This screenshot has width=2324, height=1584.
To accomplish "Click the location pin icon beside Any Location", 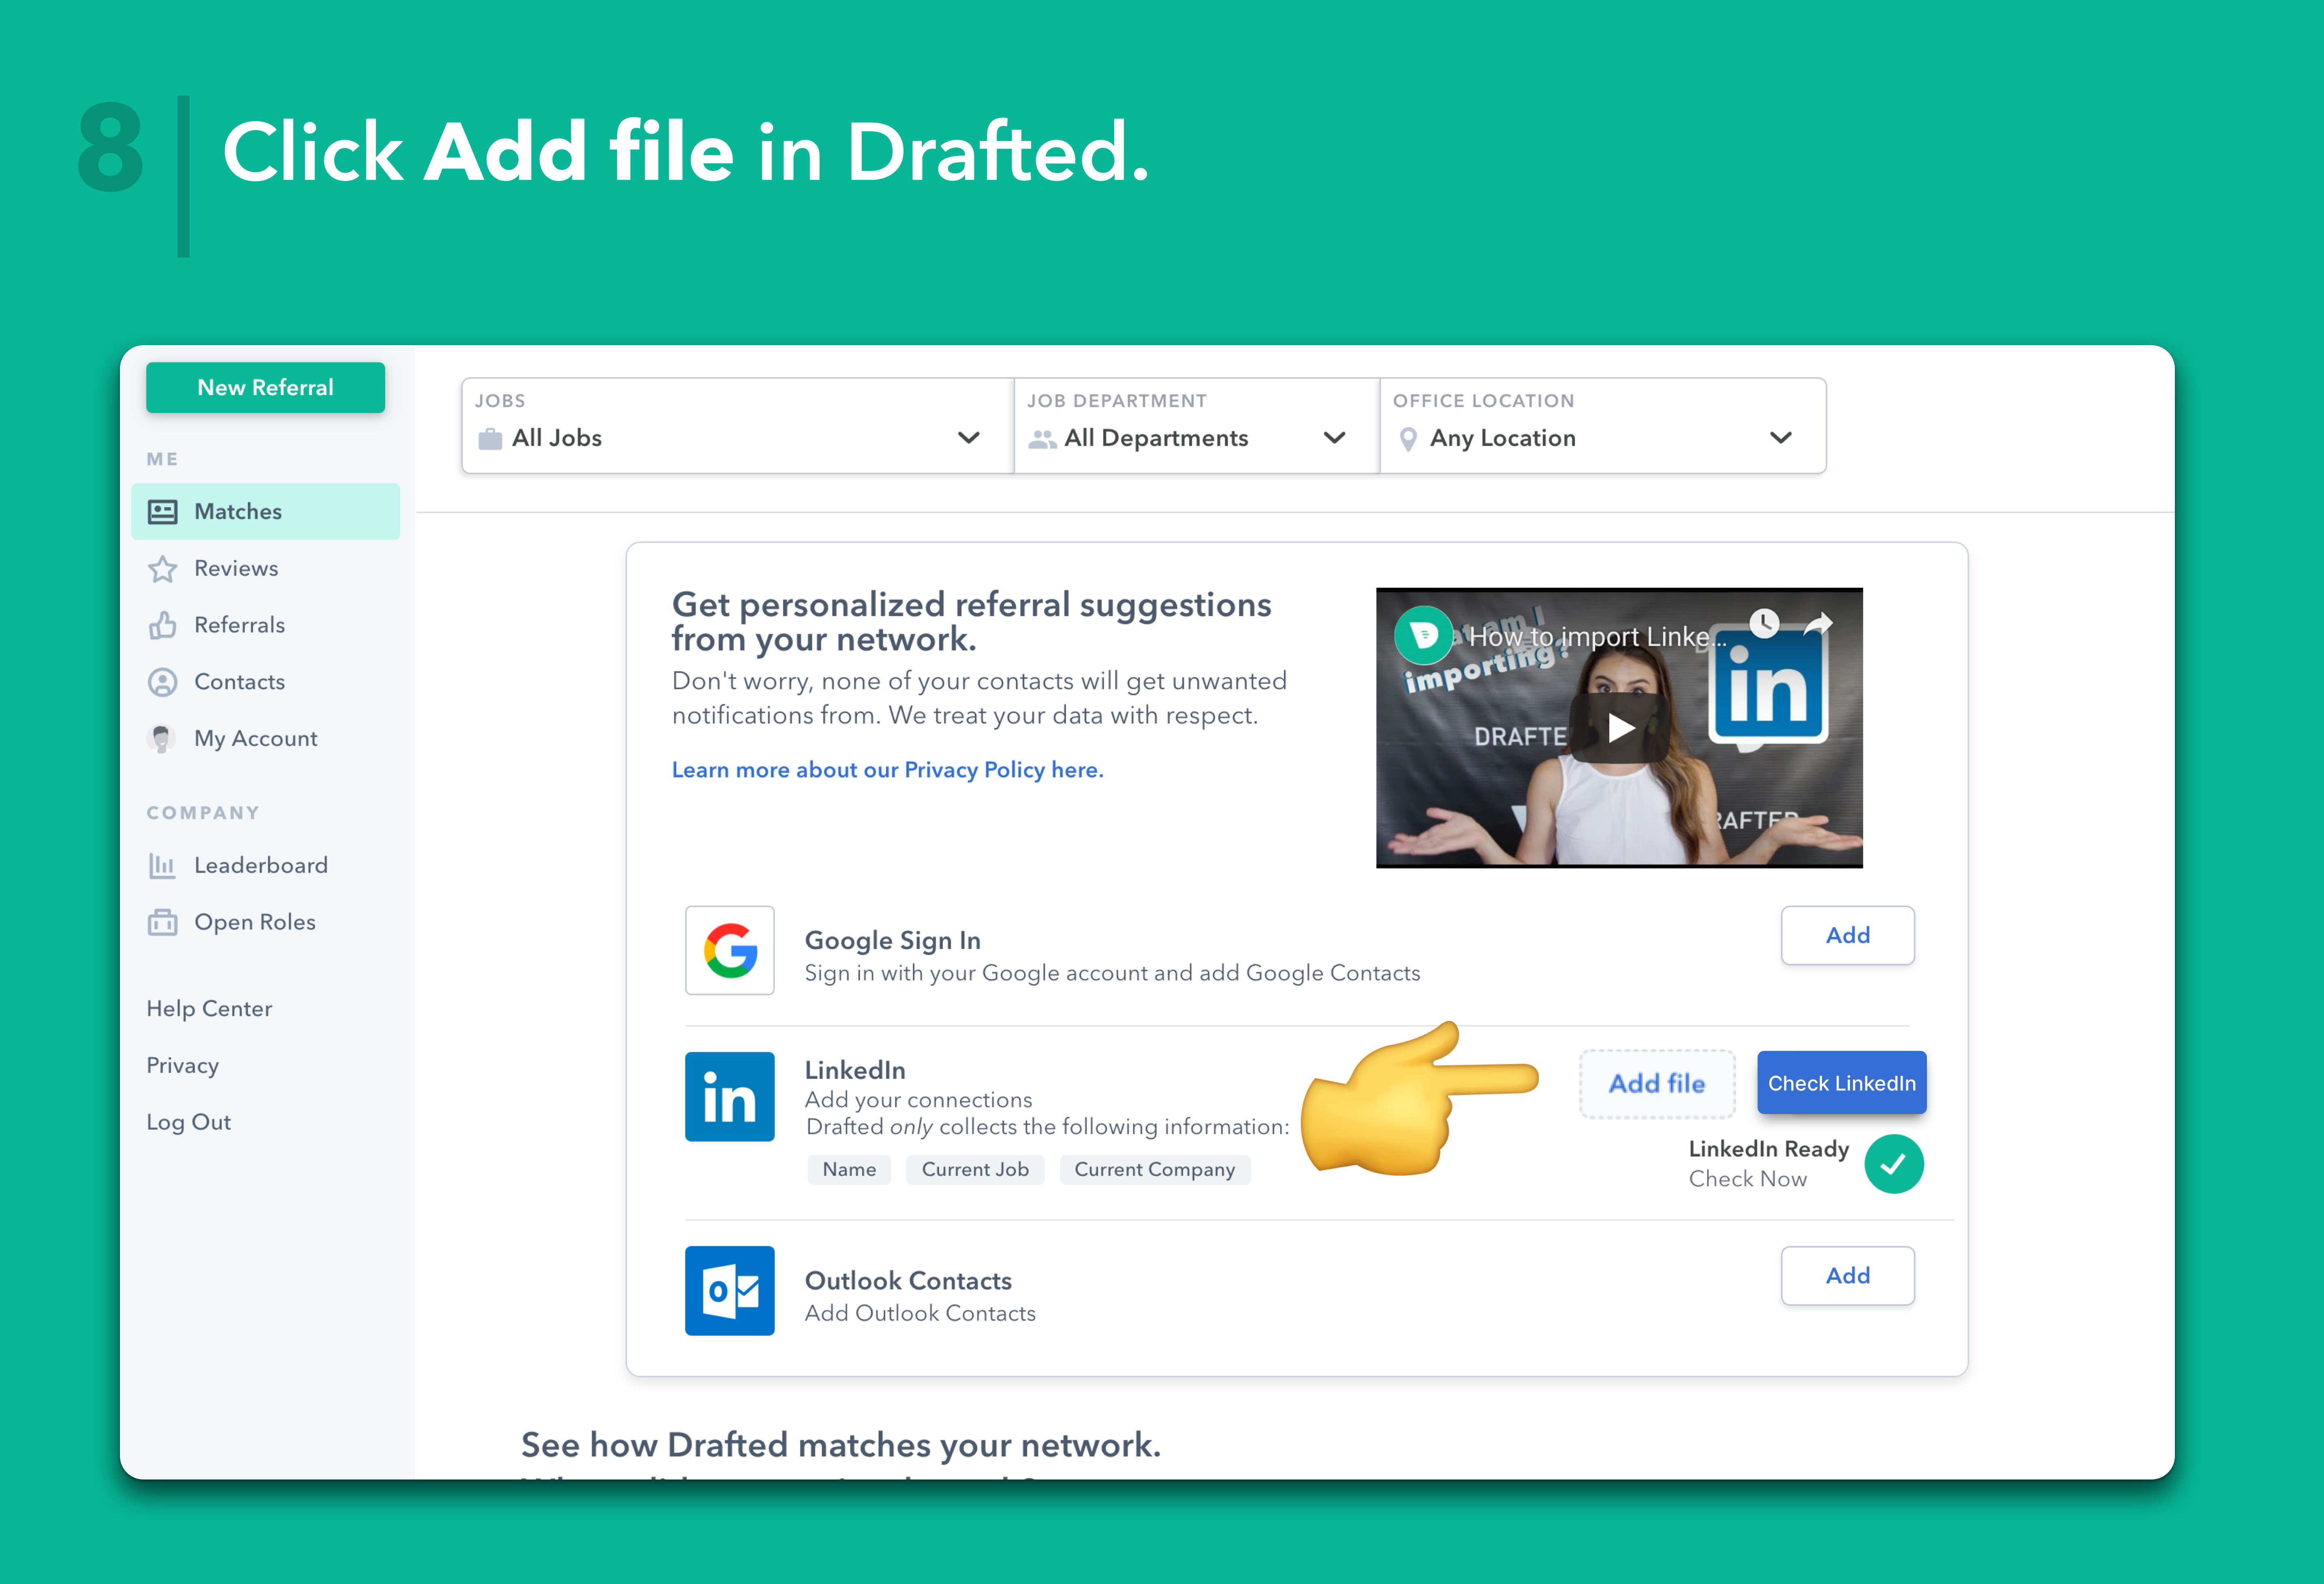I will (1408, 439).
